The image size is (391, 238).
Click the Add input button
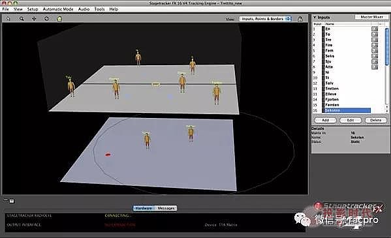pyautogui.click(x=325, y=120)
